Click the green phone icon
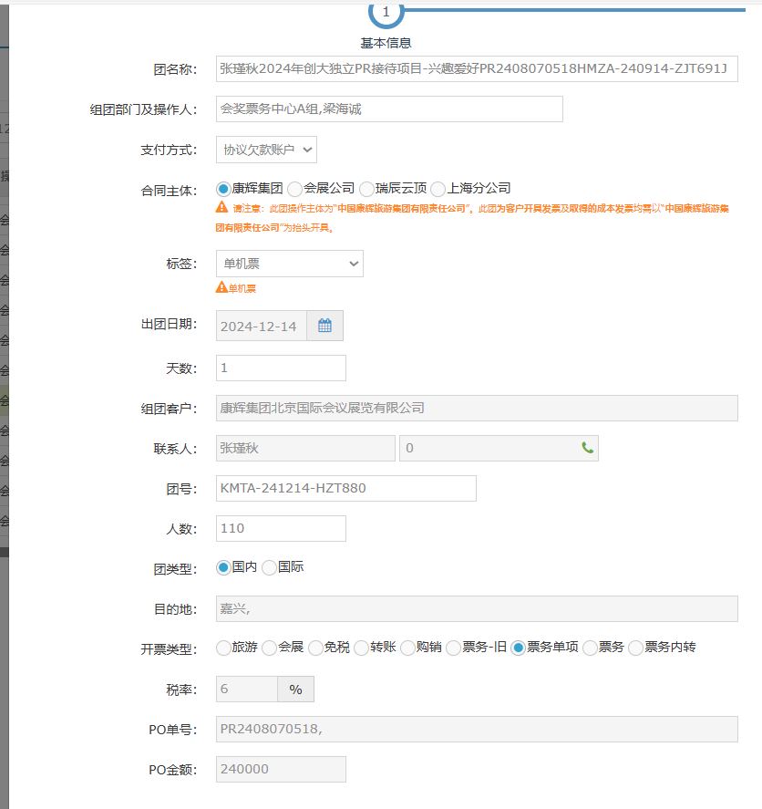The width and height of the screenshot is (762, 809). [x=587, y=448]
